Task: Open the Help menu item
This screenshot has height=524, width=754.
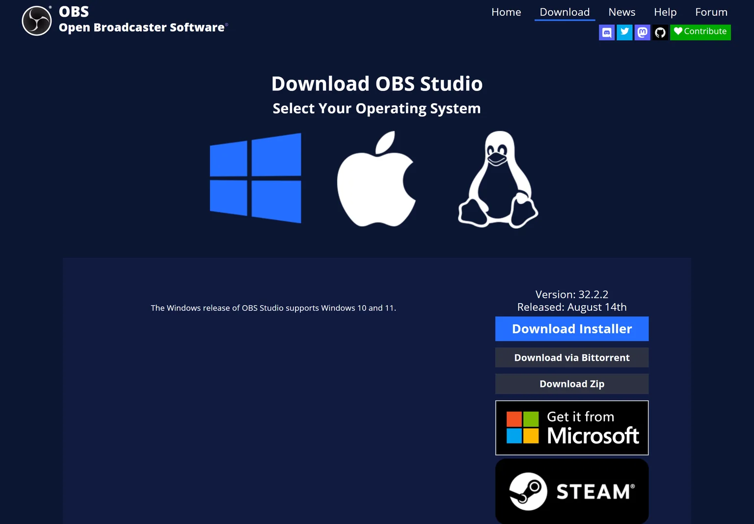Action: pyautogui.click(x=665, y=12)
